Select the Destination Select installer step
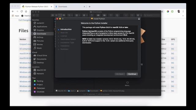196x110 pixels. click(x=68, y=39)
